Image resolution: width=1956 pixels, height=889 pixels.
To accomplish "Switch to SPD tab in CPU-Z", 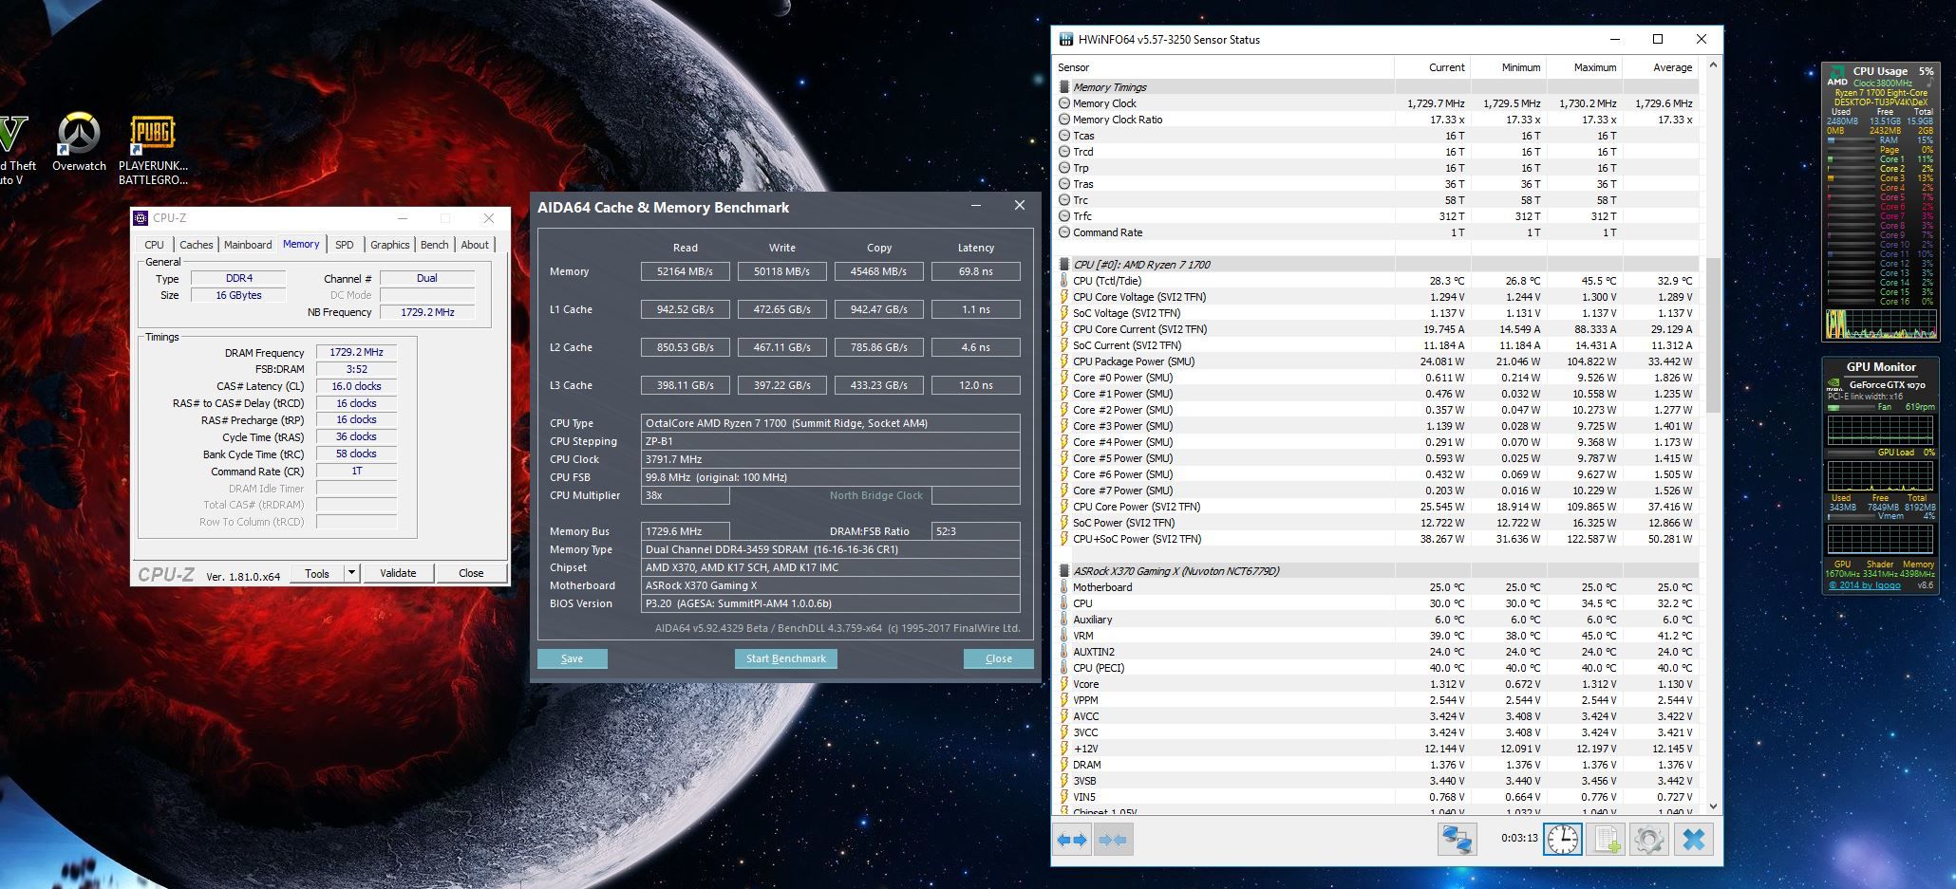I will 345,245.
